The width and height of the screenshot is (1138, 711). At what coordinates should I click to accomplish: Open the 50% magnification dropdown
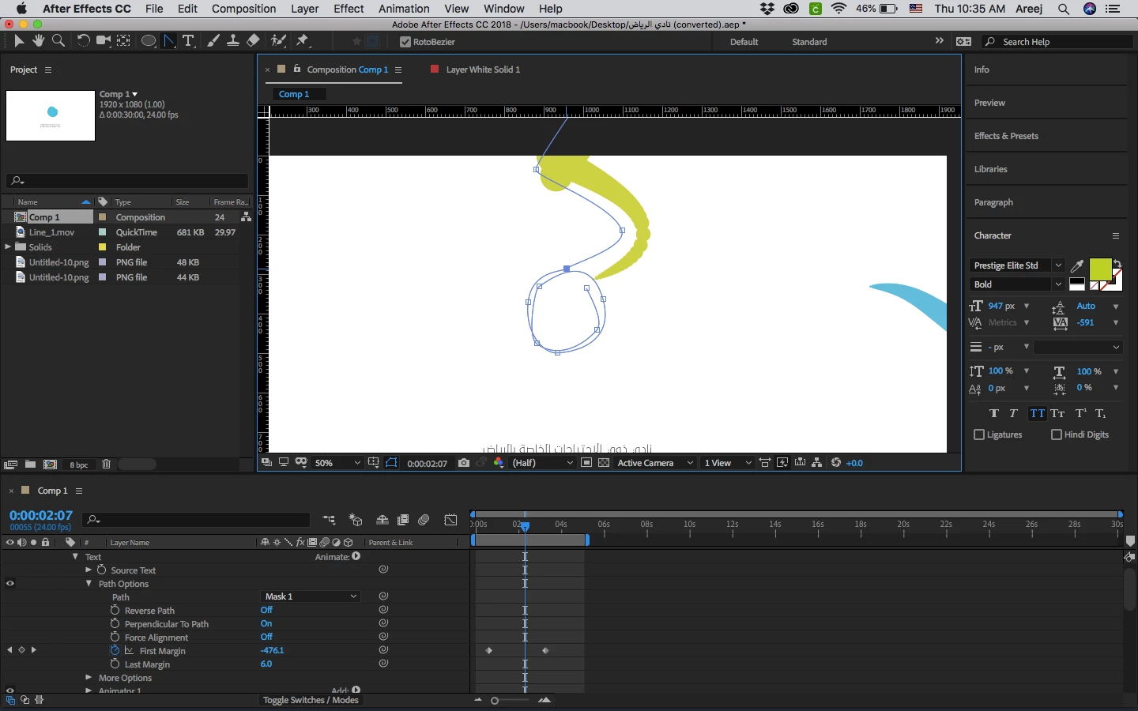337,463
